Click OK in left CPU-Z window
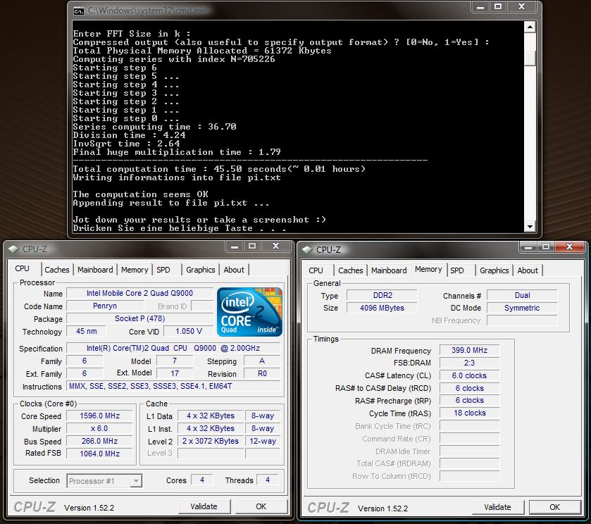Screen dimensions: 591x524 (x=261, y=506)
